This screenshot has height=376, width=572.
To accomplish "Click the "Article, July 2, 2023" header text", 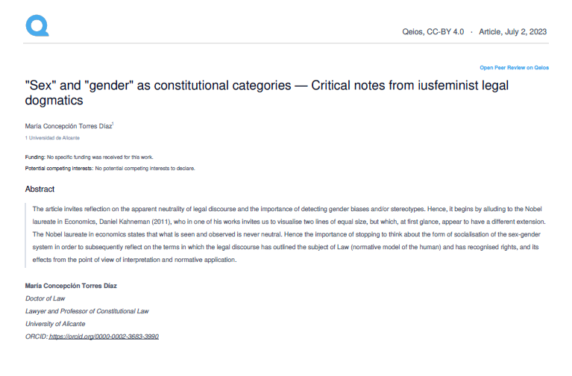I will click(x=513, y=32).
